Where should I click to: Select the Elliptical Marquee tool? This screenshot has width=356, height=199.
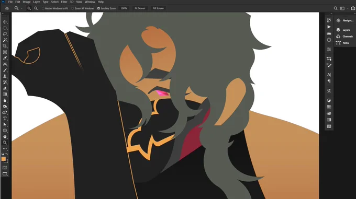[5, 28]
